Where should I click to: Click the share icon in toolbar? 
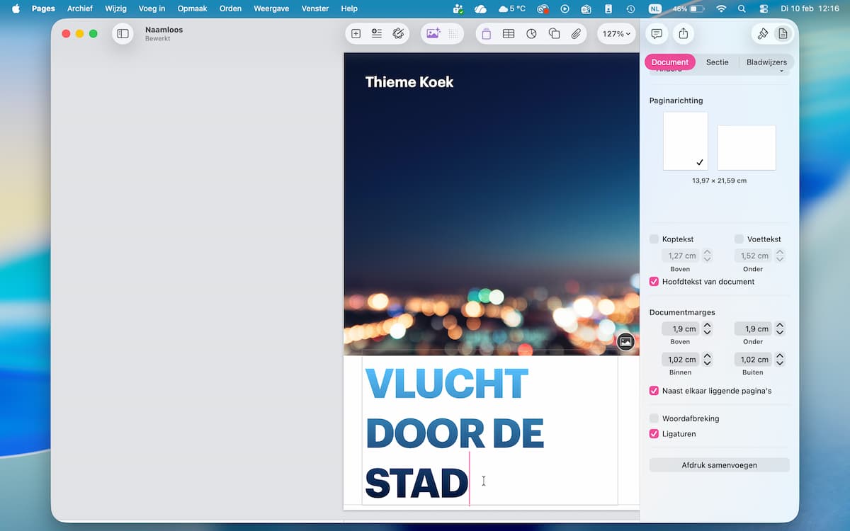(683, 33)
